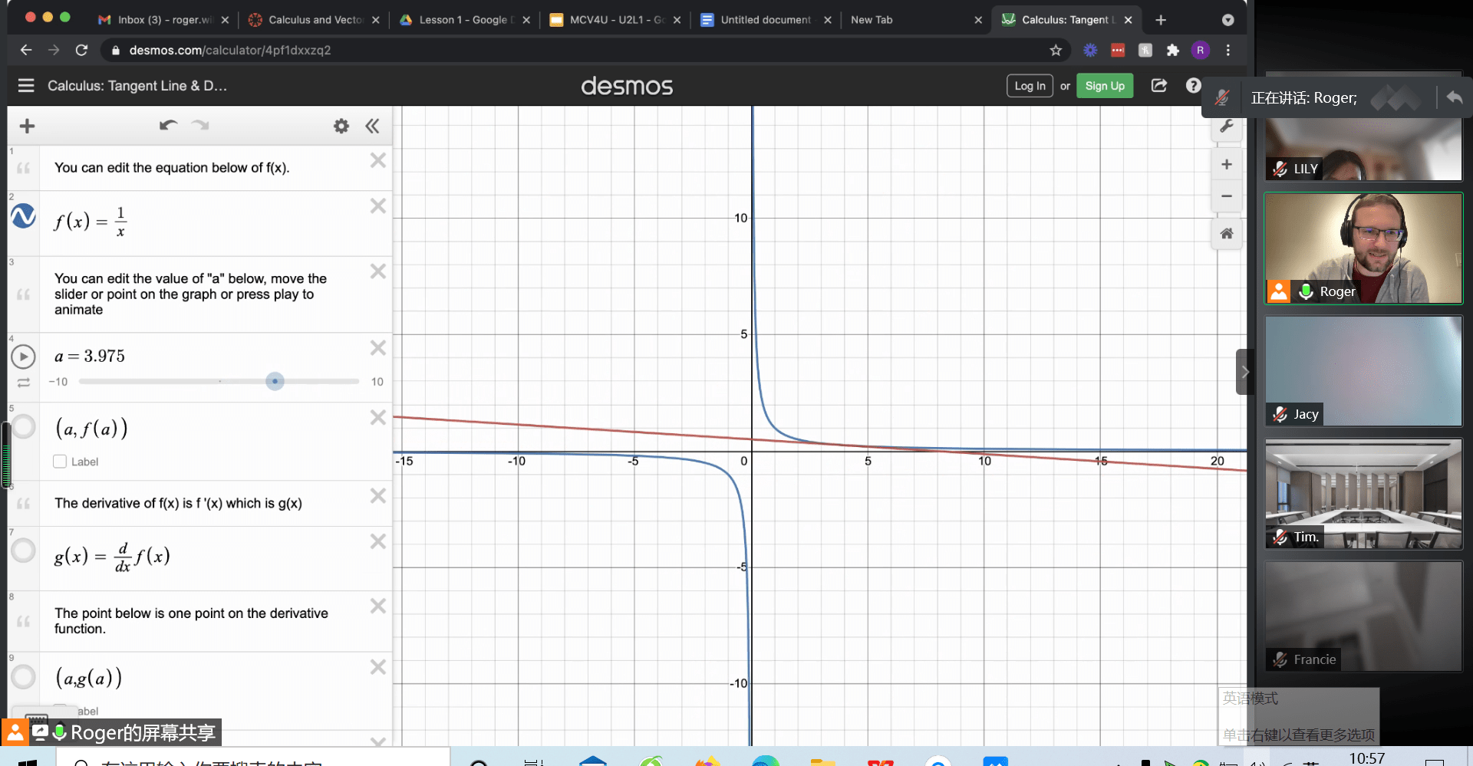Edit the slider maximum value 10
This screenshot has height=766, width=1473.
tap(377, 382)
